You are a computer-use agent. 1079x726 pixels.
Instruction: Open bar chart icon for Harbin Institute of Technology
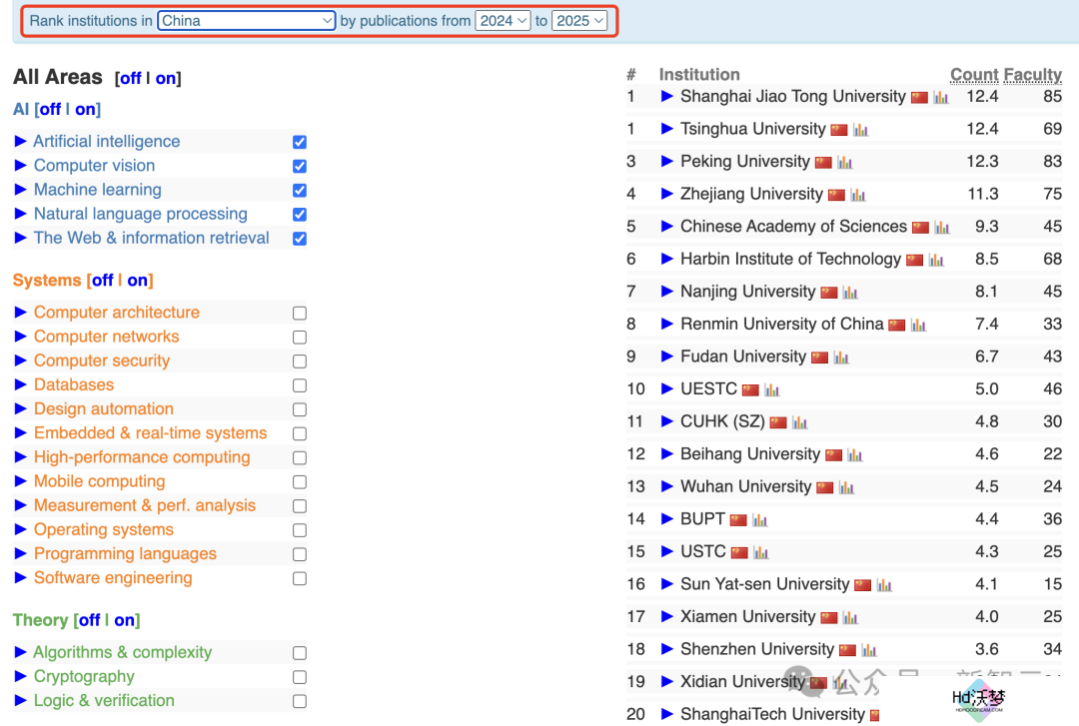coord(936,260)
